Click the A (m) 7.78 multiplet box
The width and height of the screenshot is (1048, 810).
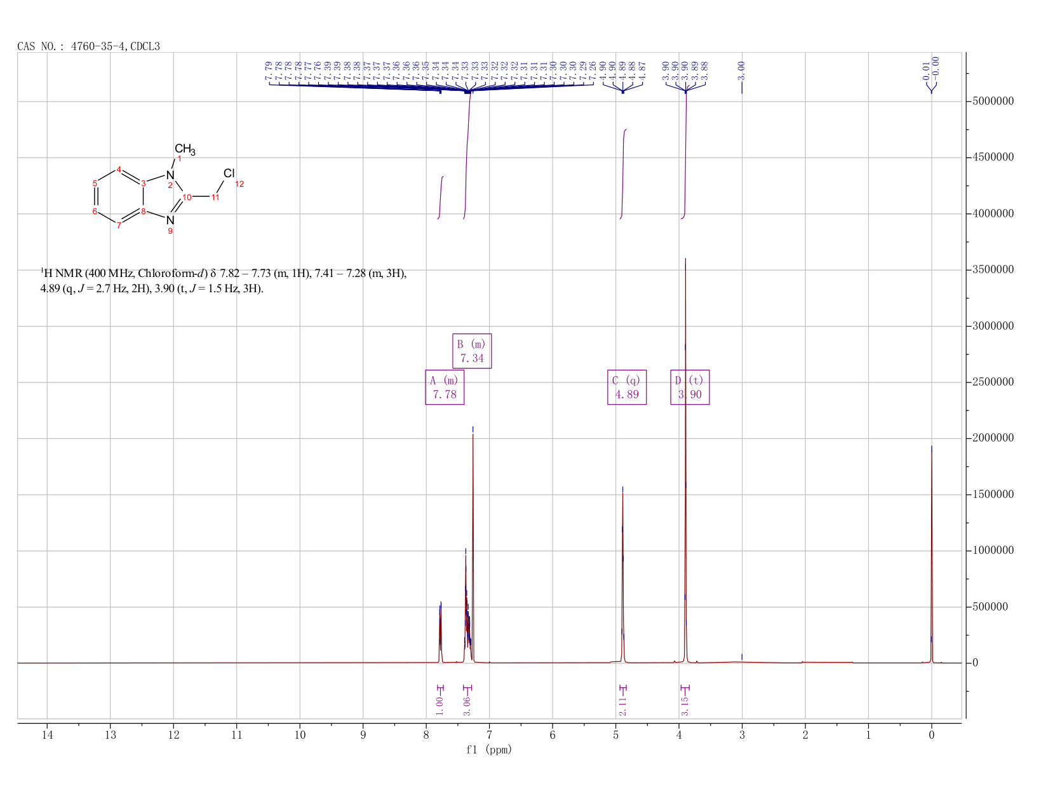point(445,388)
